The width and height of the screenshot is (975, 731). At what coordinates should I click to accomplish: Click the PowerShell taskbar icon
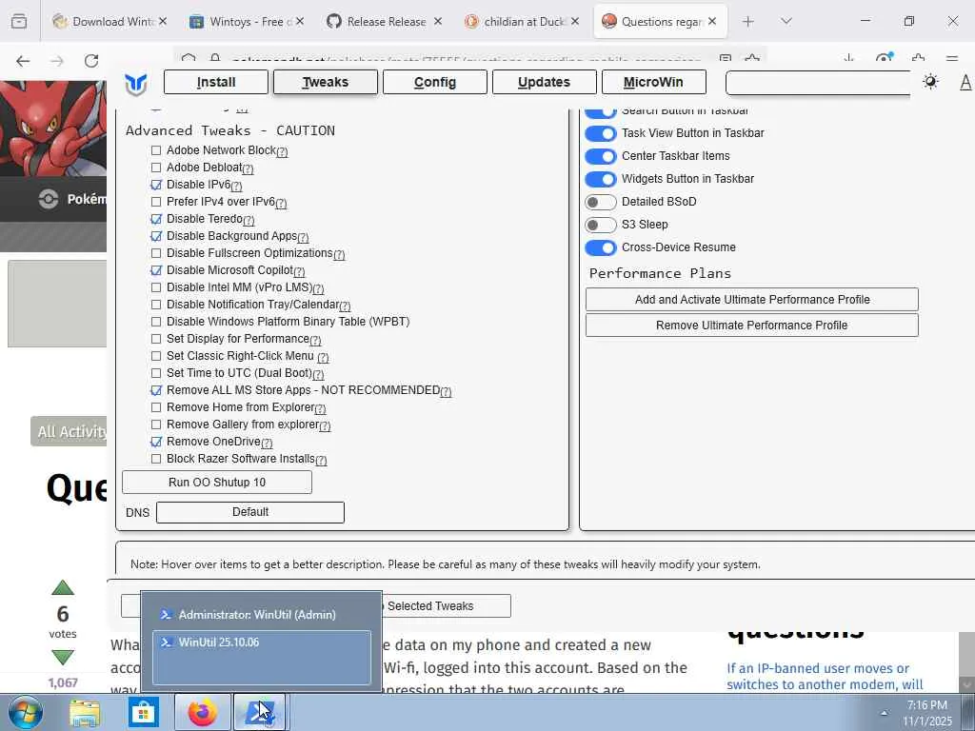coord(260,712)
